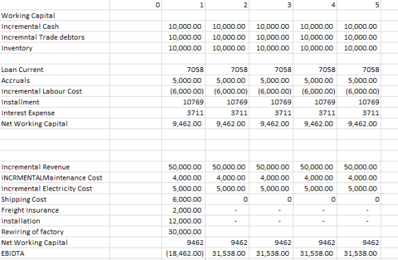Select the Maintenance Cost label cell
Image resolution: width=398 pixels, height=260 pixels.
[x=55, y=178]
